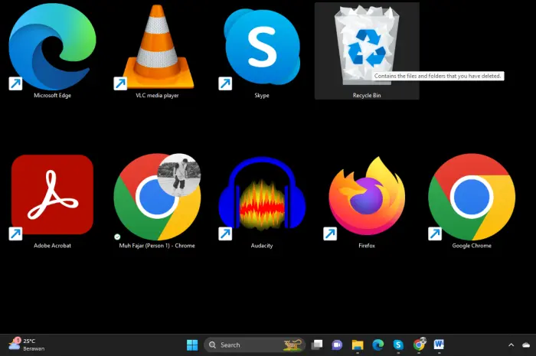This screenshot has height=356, width=536.
Task: Select the Google Chrome desktop shortcut
Action: [x=472, y=201]
